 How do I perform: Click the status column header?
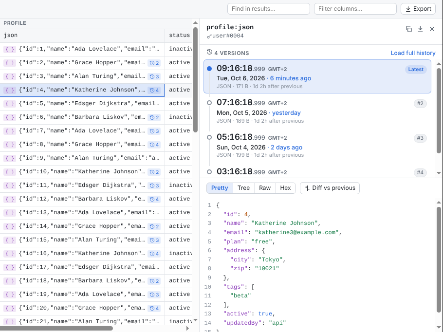tap(179, 36)
